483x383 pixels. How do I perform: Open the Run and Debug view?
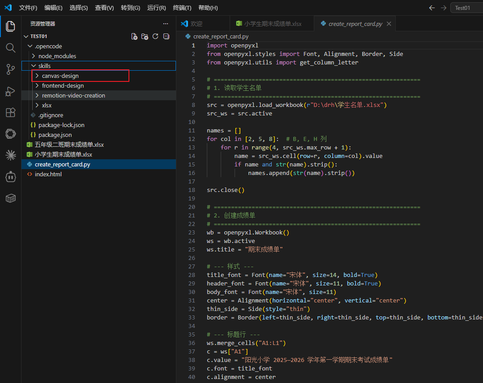[x=10, y=91]
